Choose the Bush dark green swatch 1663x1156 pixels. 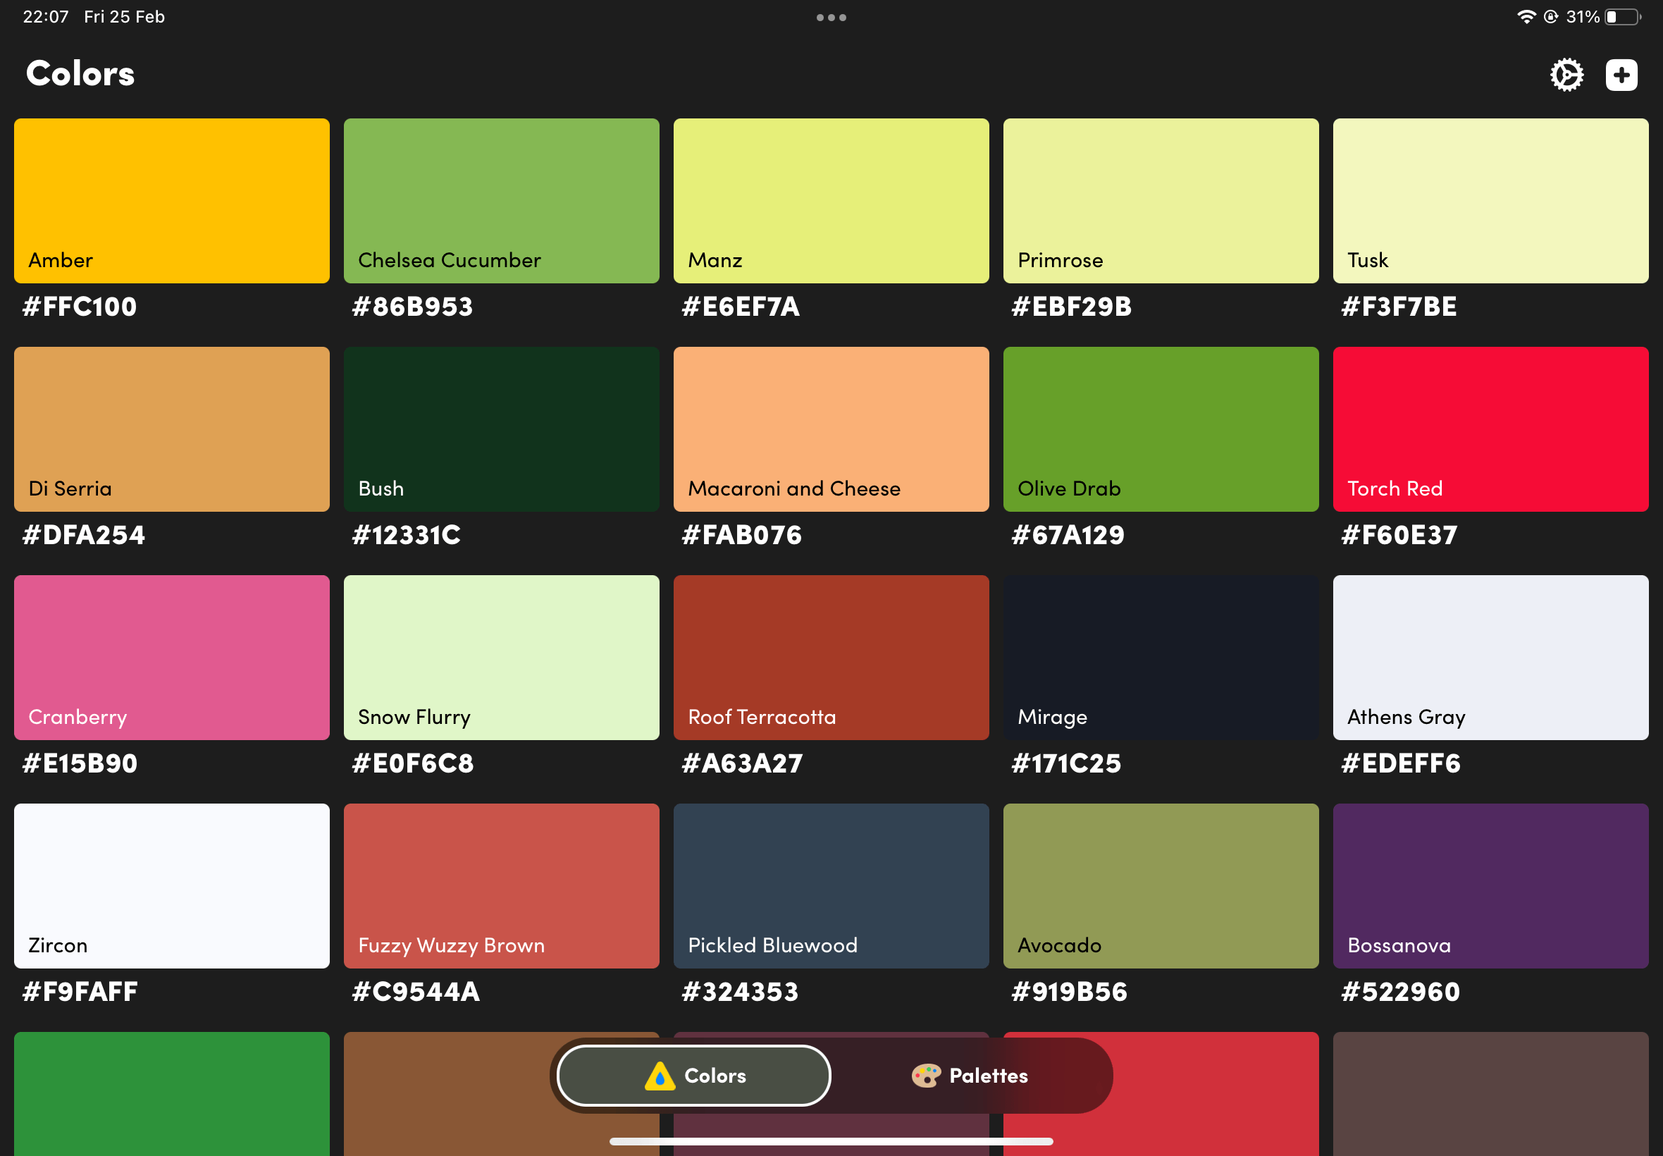click(x=501, y=429)
